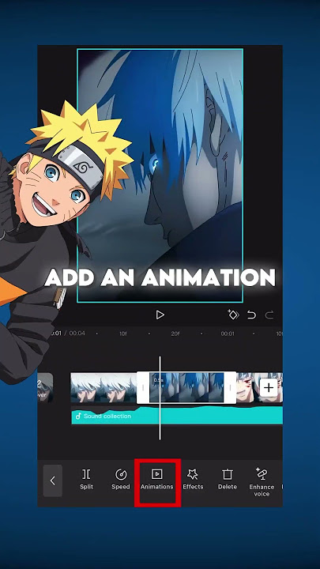Redo the last edit

(269, 315)
